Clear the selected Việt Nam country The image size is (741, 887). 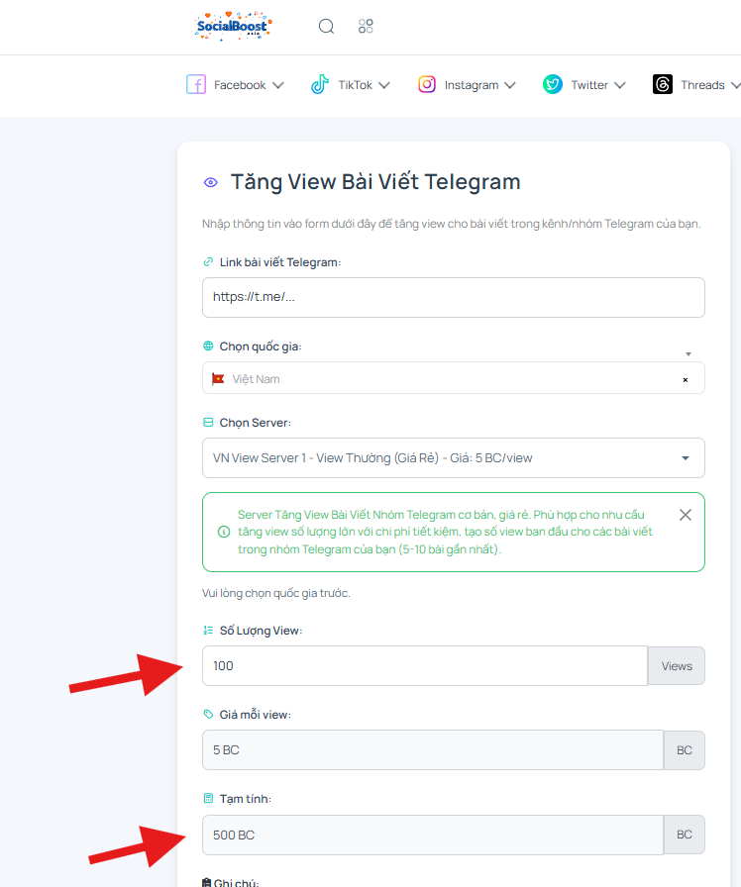pyautogui.click(x=685, y=379)
